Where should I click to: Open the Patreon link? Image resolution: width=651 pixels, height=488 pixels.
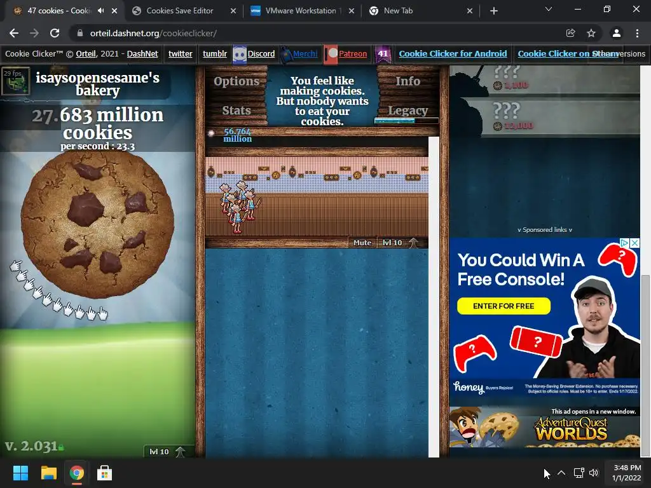(x=353, y=54)
